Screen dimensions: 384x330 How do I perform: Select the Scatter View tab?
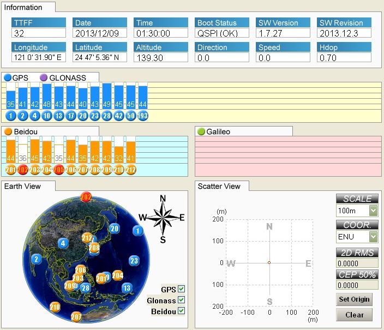click(x=221, y=186)
